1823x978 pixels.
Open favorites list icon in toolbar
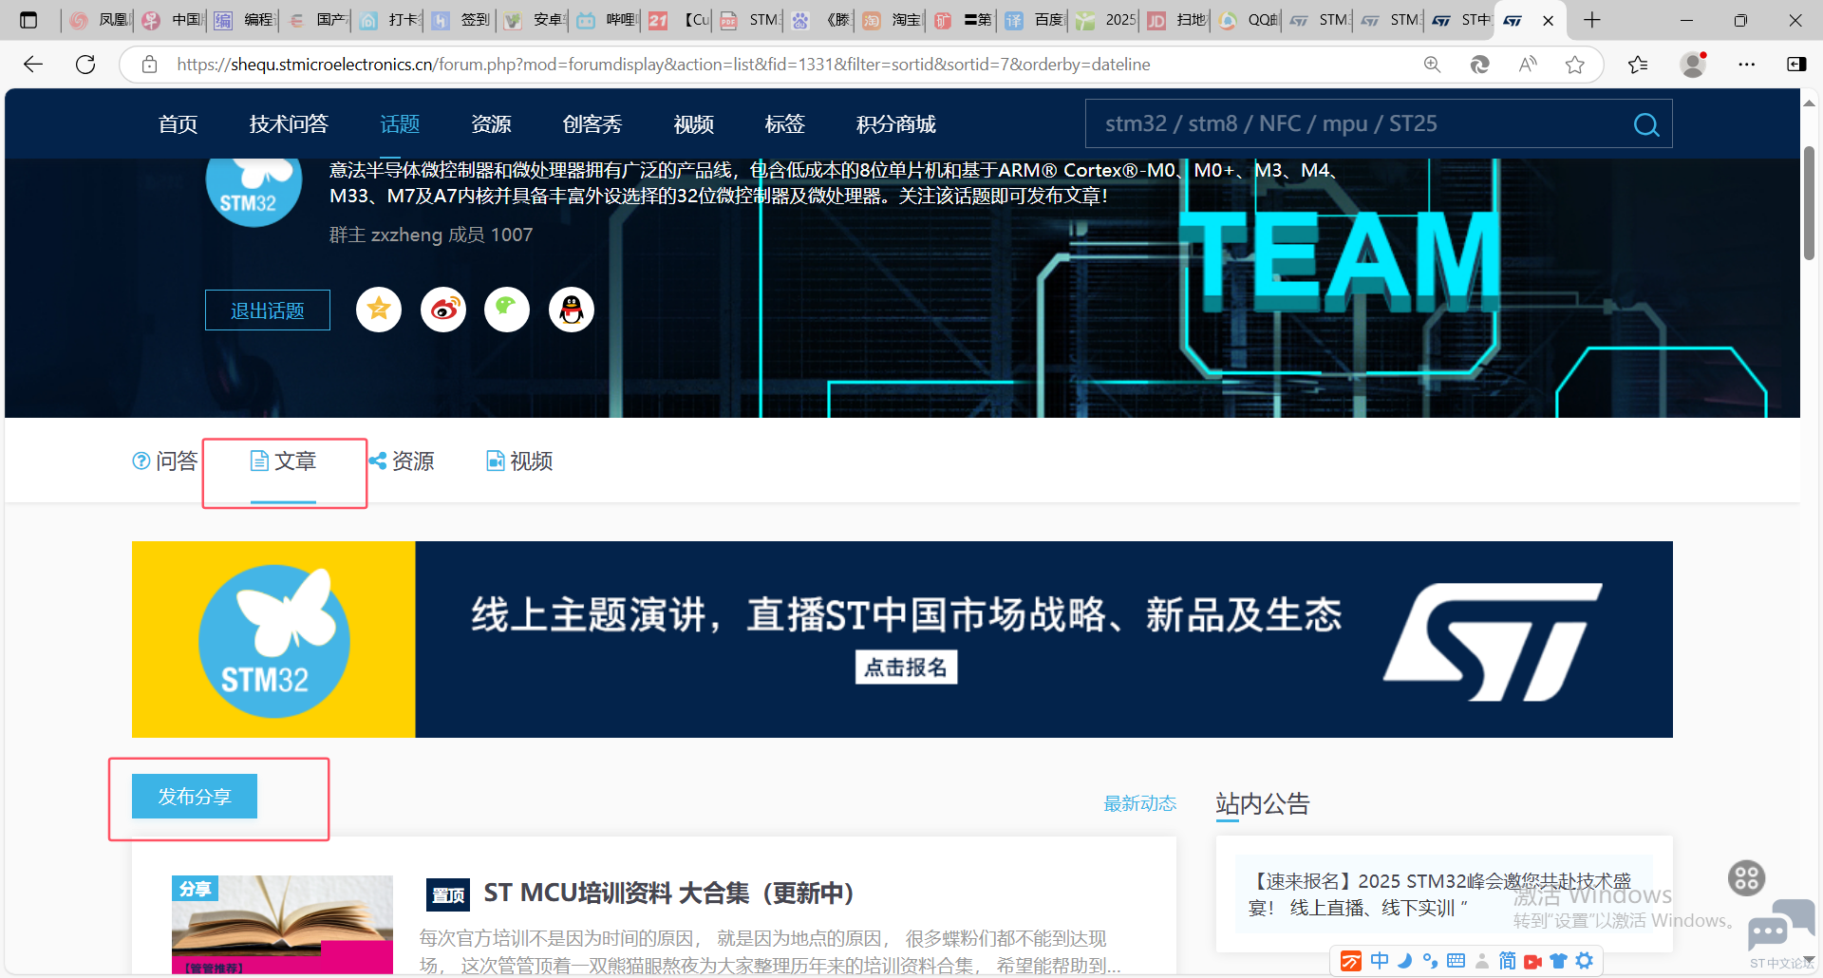[1638, 65]
